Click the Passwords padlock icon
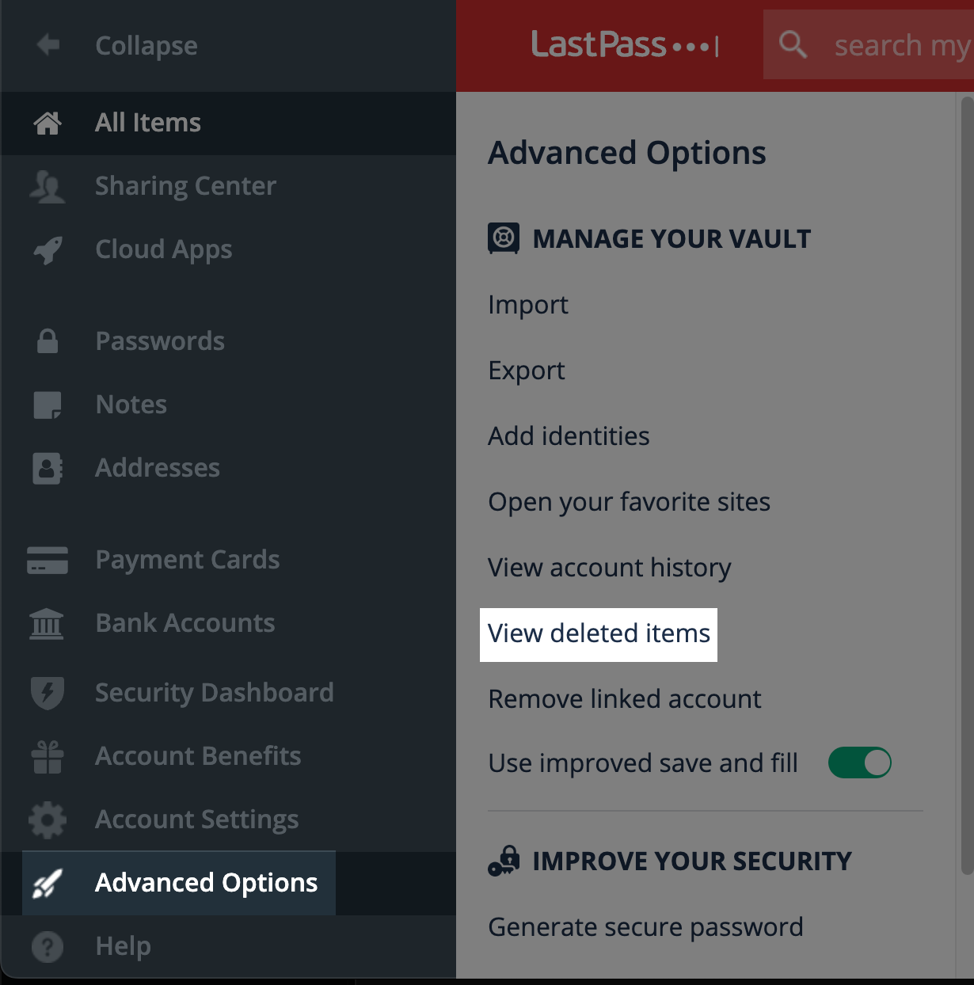The height and width of the screenshot is (985, 974). pos(48,341)
